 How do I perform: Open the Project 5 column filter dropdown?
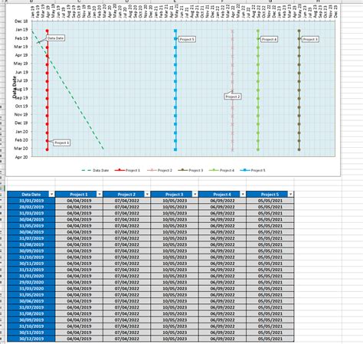[x=290, y=195]
